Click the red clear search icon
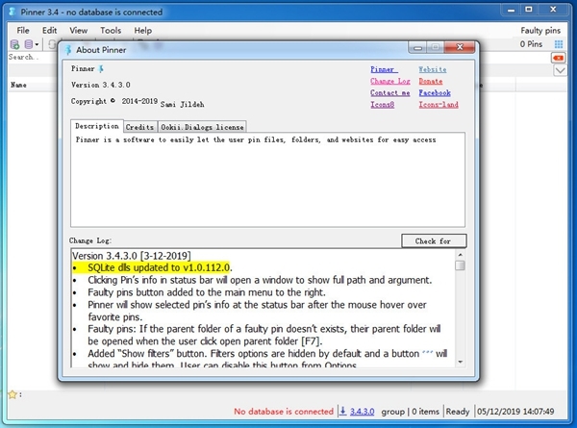The image size is (577, 428). tap(558, 58)
